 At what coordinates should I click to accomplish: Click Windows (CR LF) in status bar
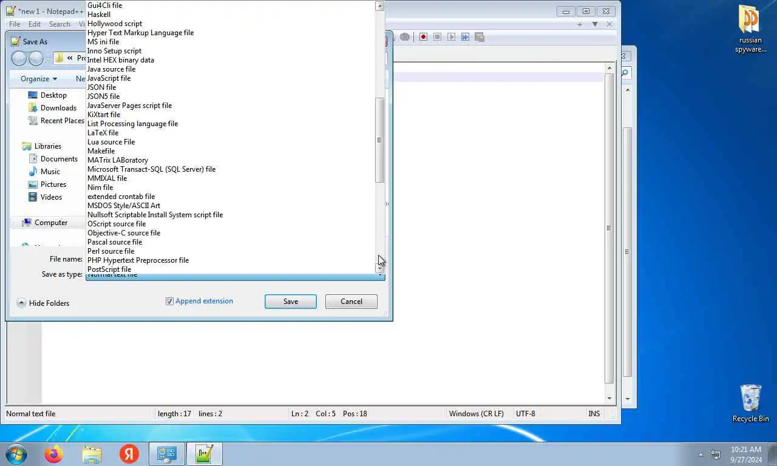477,414
